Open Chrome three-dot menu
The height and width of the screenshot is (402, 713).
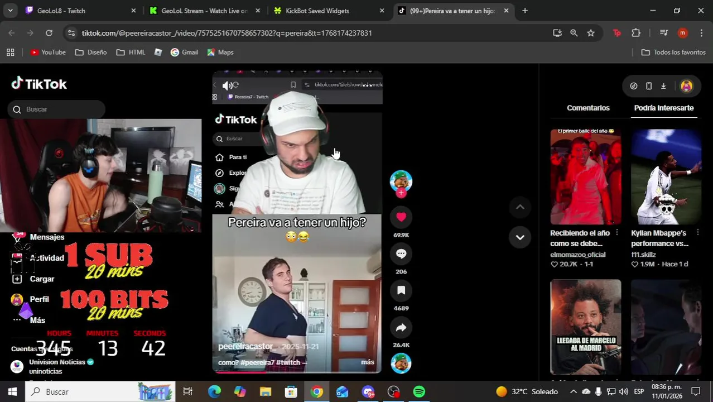701,33
